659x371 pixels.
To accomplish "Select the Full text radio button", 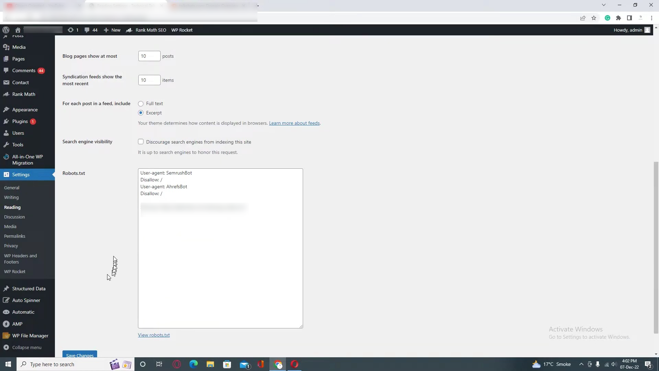I will [x=141, y=103].
